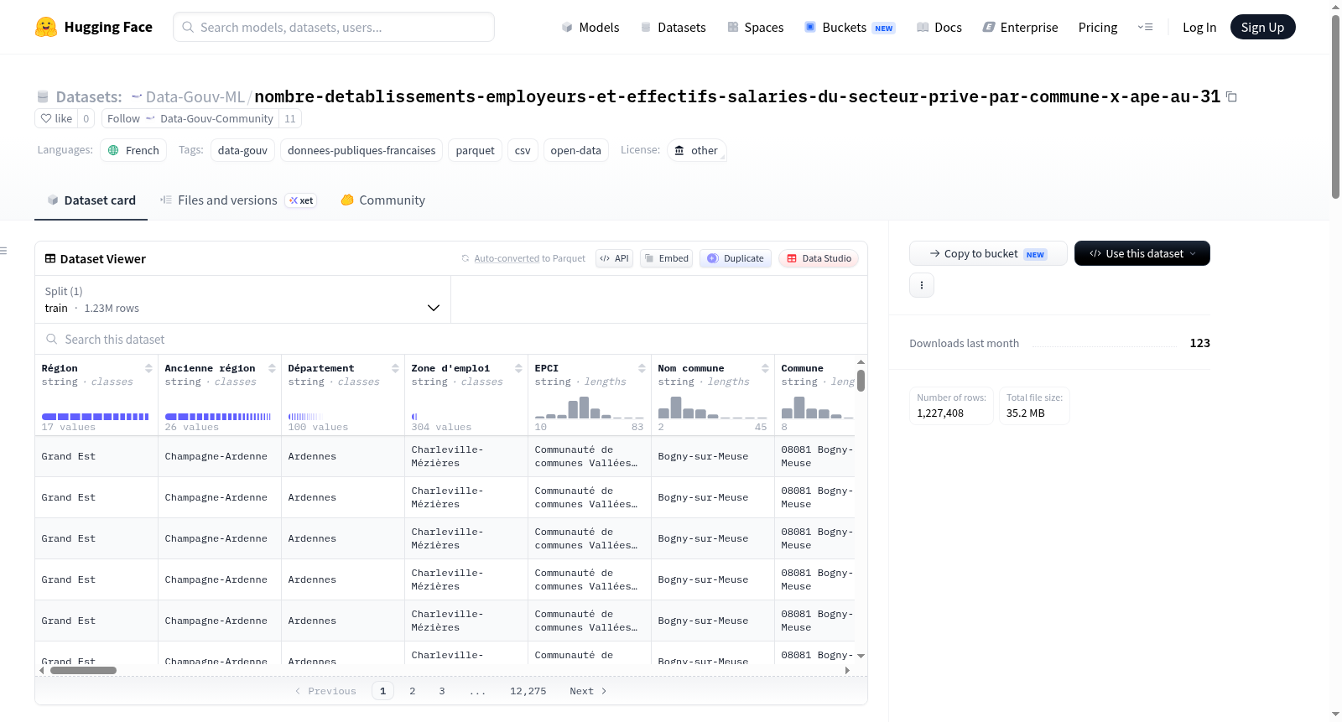1342x722 pixels.
Task: Click the global search models input
Action: point(334,27)
